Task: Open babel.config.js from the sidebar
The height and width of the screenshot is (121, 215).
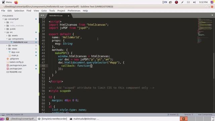Action: coord(16,62)
